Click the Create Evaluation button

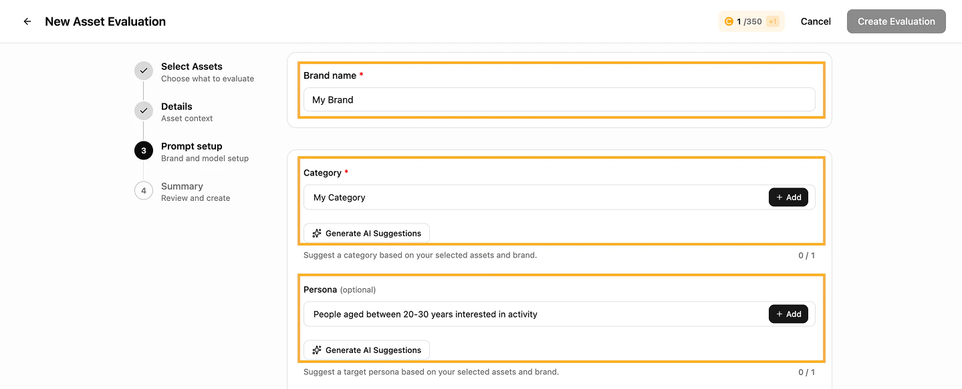click(x=896, y=21)
